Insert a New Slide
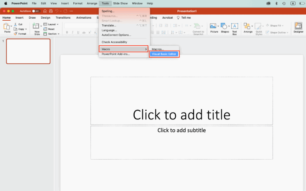 point(37,28)
